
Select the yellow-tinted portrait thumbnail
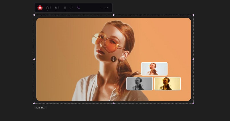tap(168, 83)
